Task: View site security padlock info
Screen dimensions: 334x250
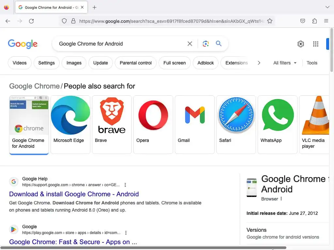Action: coord(73,21)
